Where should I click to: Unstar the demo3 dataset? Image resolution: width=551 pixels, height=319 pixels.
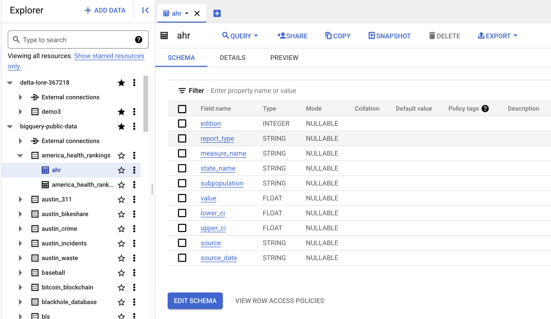[121, 112]
